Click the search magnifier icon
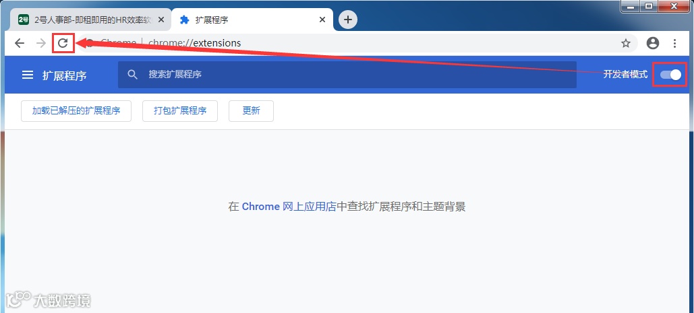Image resolution: width=694 pixels, height=313 pixels. [x=132, y=75]
